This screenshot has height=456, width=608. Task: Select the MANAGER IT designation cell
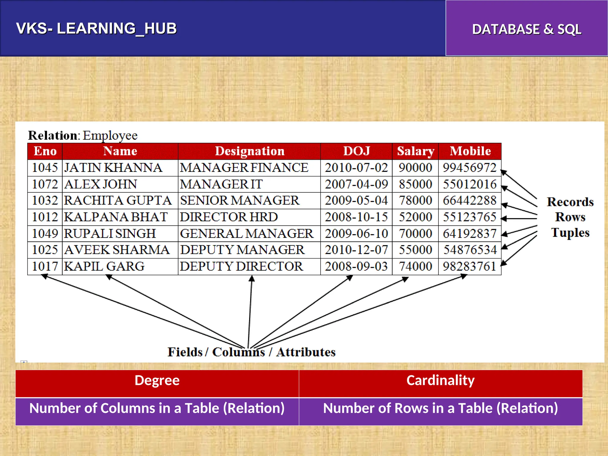[249, 184]
